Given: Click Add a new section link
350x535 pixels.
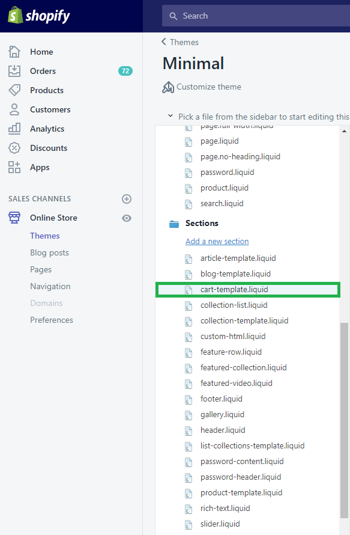Looking at the screenshot, I should click(217, 241).
